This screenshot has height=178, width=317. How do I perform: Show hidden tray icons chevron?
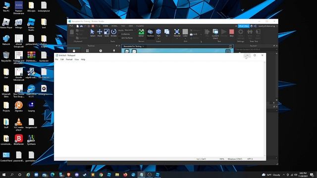(x=284, y=175)
